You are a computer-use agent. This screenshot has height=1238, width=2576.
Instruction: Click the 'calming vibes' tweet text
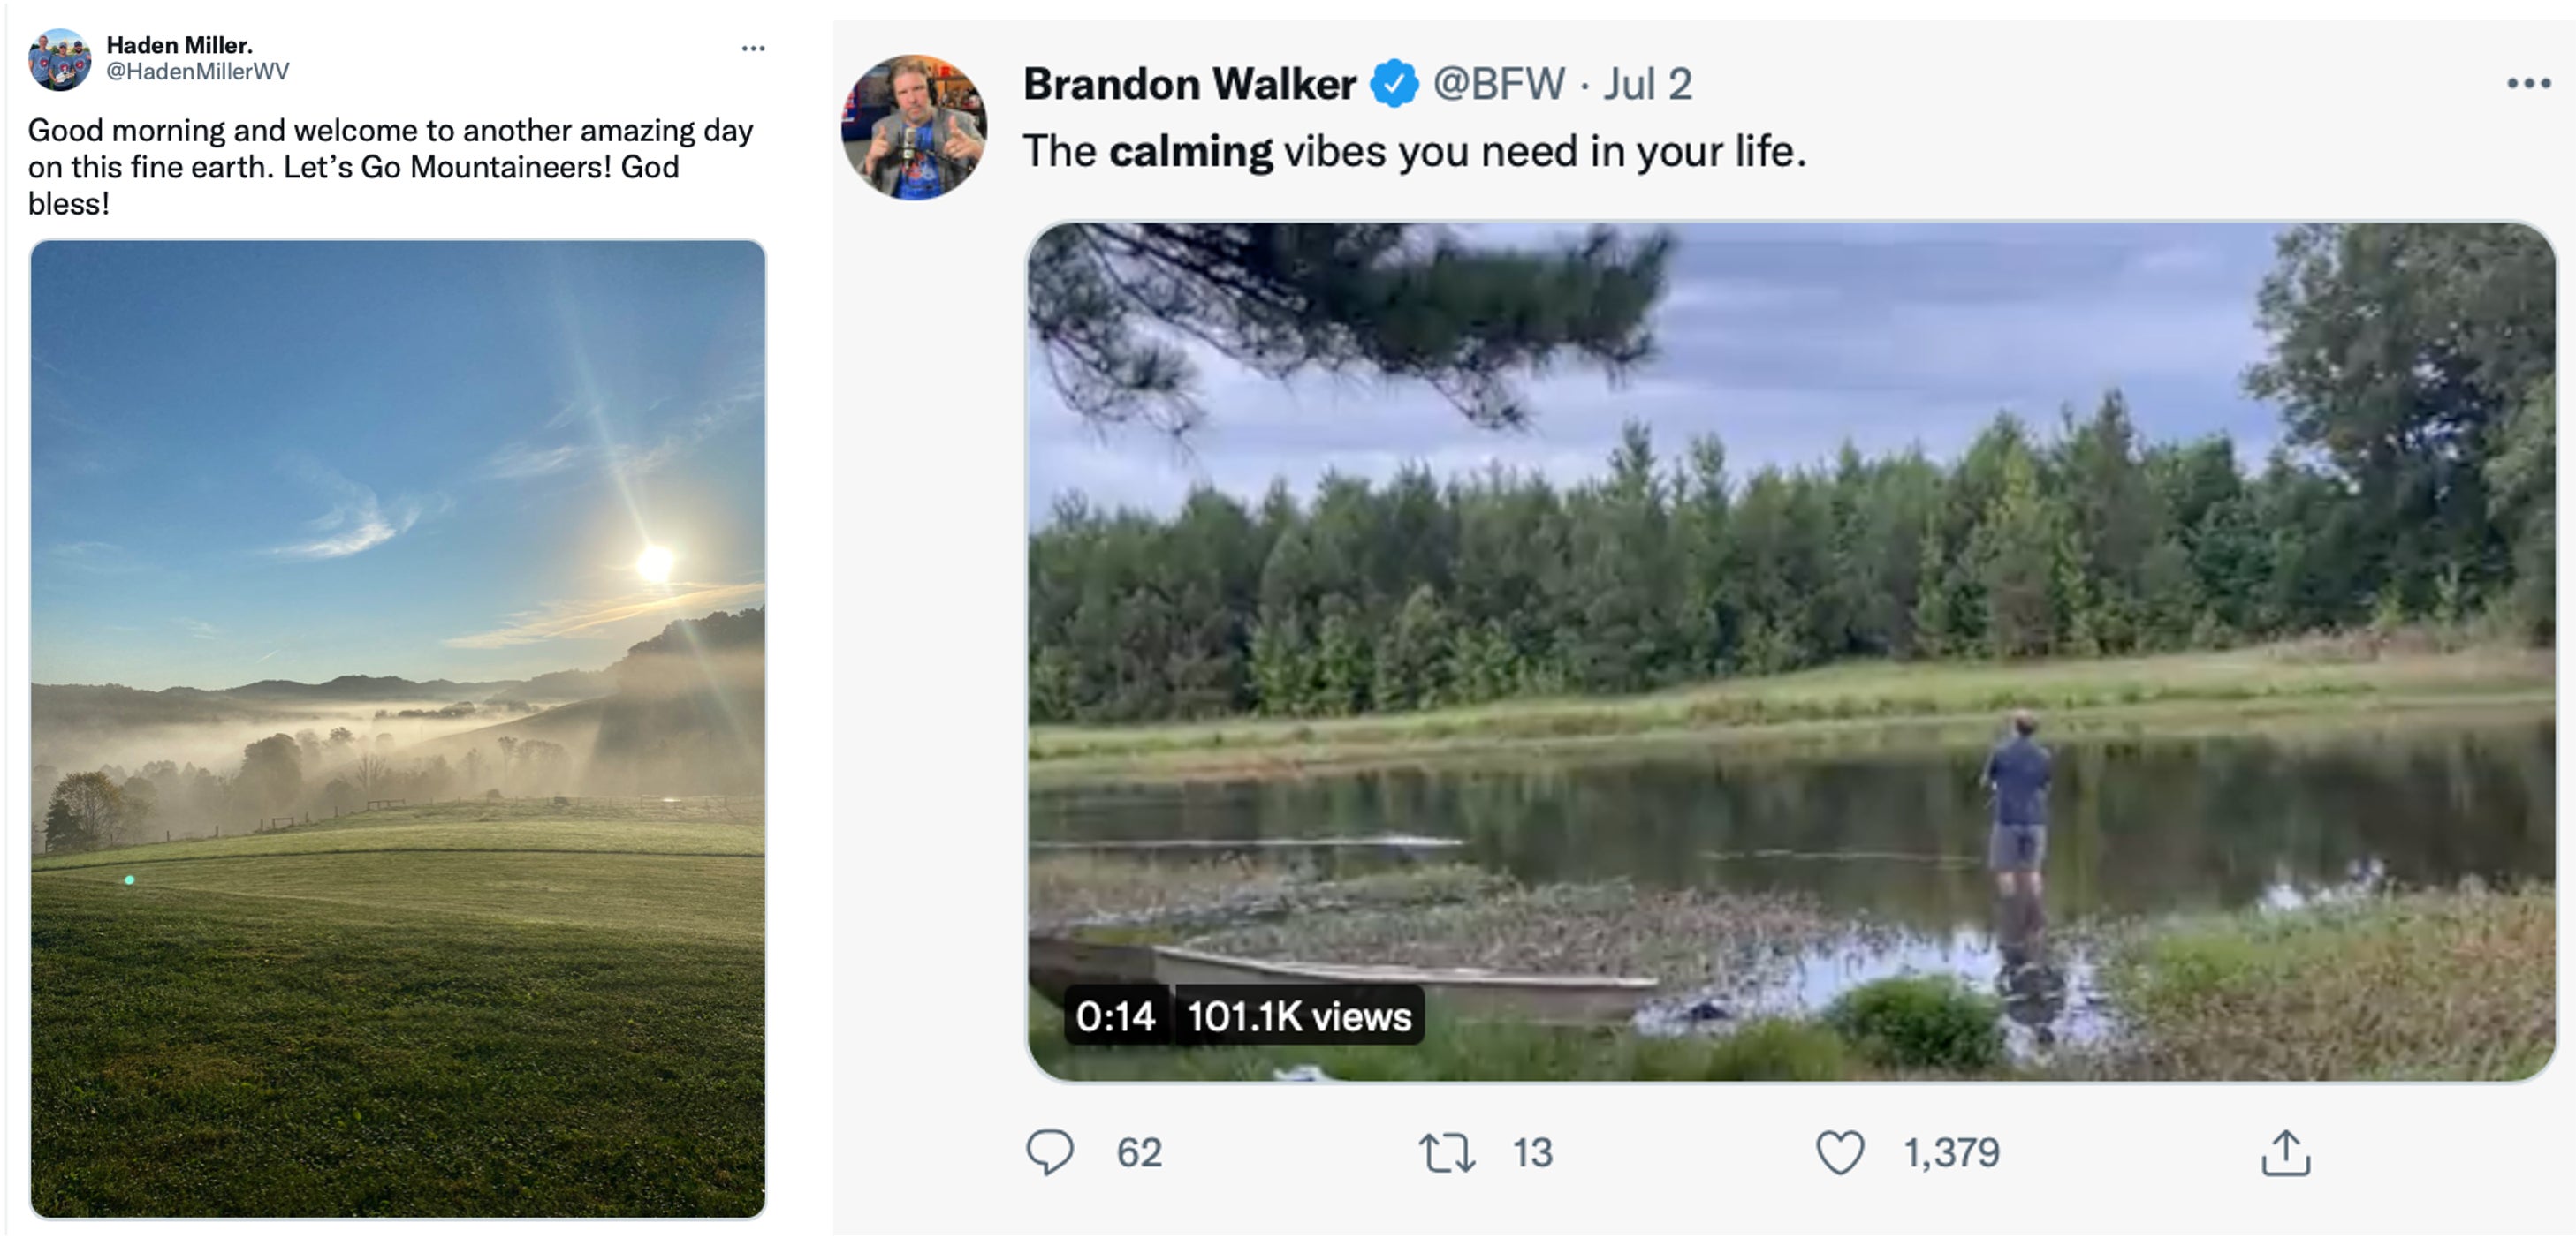pyautogui.click(x=1414, y=152)
